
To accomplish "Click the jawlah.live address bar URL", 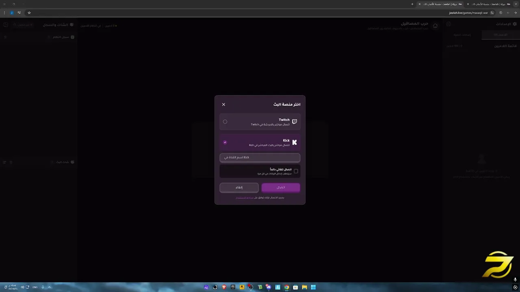I will click(x=468, y=13).
